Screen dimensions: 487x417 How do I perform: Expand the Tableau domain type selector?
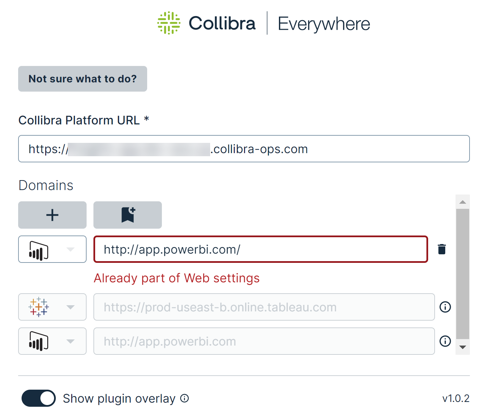pyautogui.click(x=71, y=307)
